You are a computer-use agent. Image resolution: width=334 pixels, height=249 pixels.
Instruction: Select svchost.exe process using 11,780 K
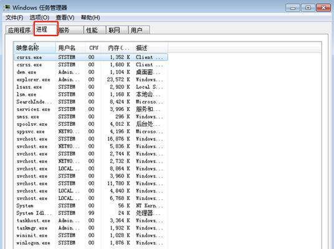[91, 184]
